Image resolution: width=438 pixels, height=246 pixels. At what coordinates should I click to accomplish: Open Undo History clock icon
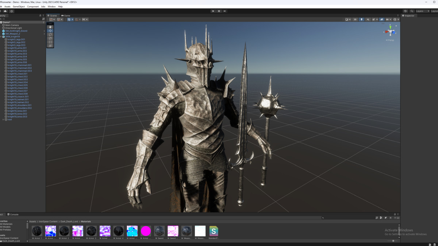point(406,11)
